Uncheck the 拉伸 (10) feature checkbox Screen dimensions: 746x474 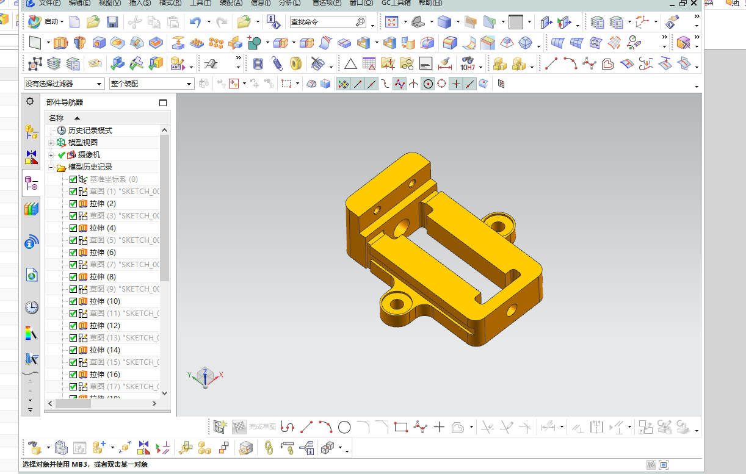(73, 301)
